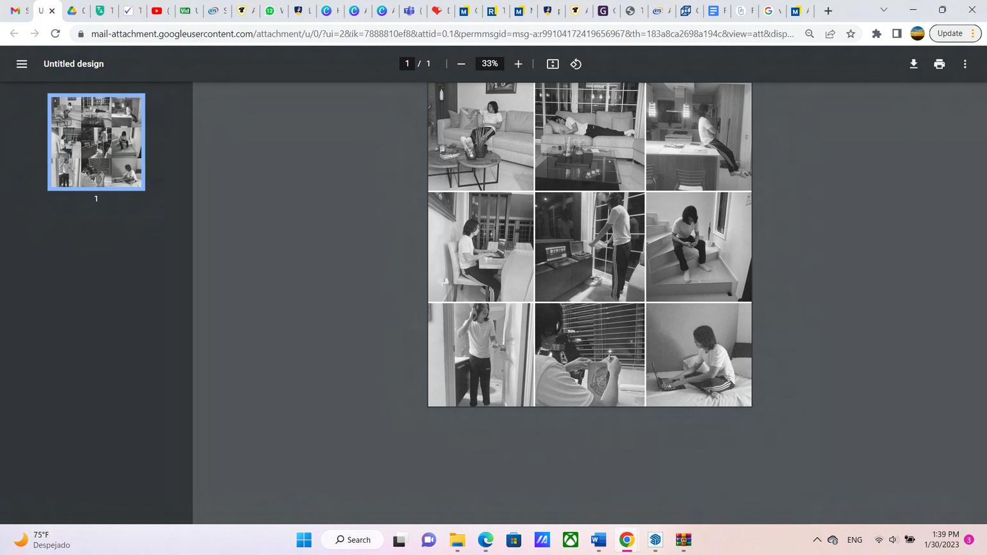Open the notifications badge showing 3
Viewport: 987px width, 555px height.
tap(969, 540)
